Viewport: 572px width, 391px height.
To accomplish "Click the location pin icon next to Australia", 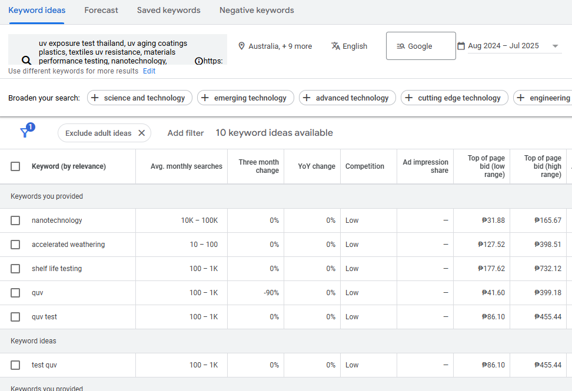I will [x=241, y=46].
